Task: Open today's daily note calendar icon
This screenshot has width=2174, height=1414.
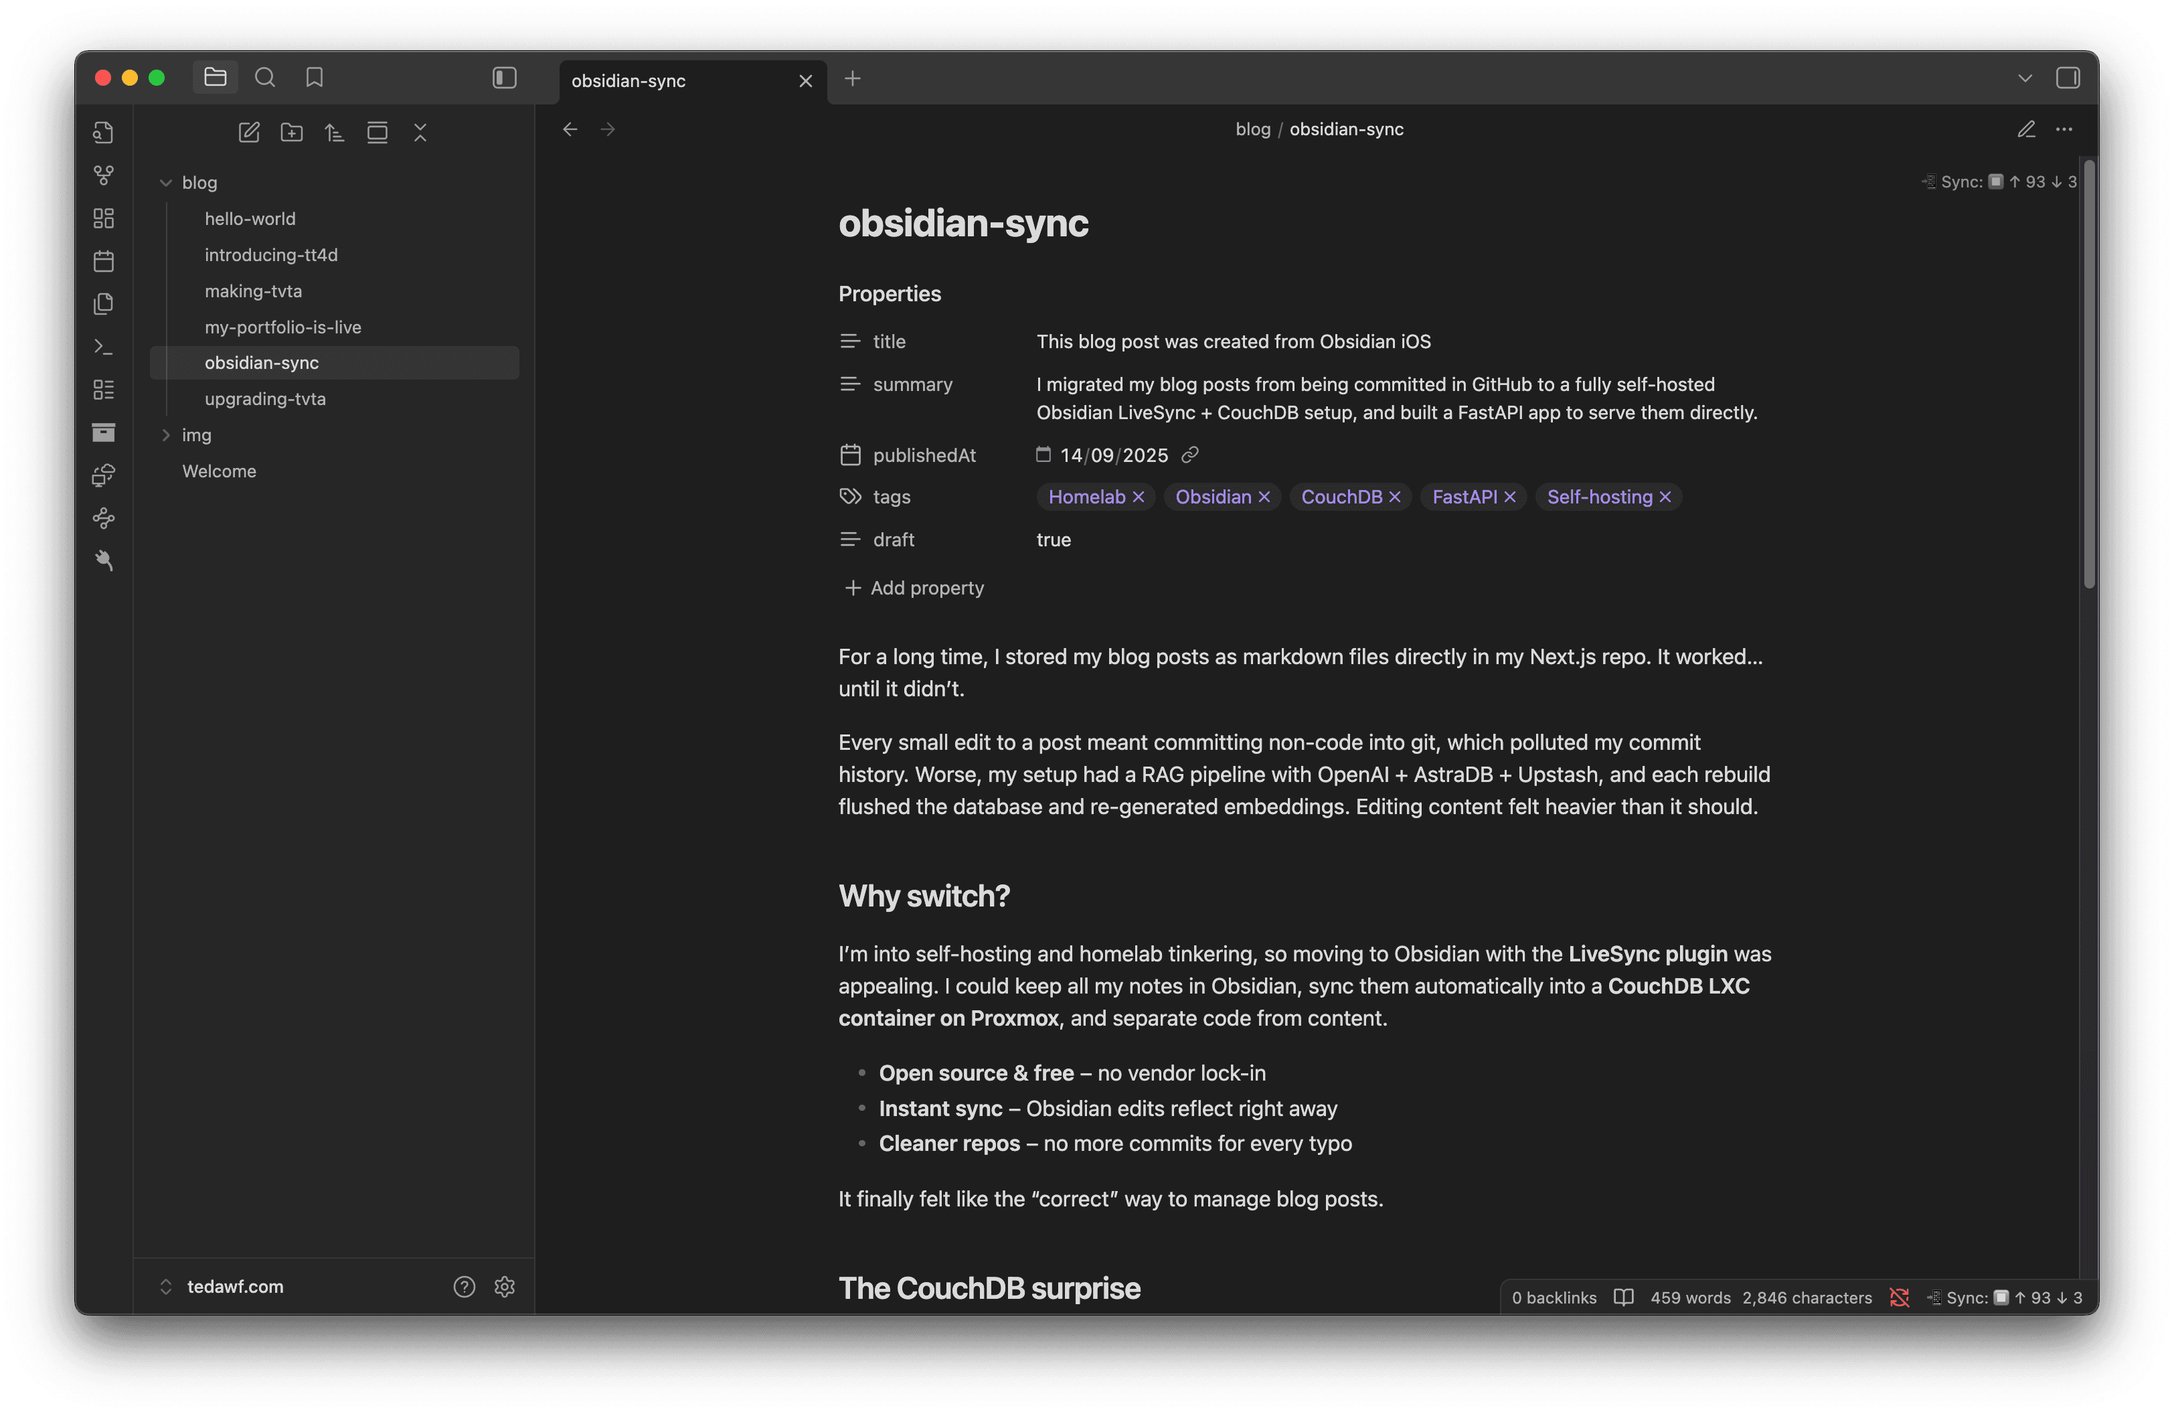Action: click(103, 261)
